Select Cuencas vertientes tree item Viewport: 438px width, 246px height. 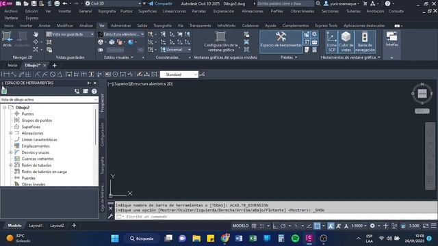tap(38, 159)
